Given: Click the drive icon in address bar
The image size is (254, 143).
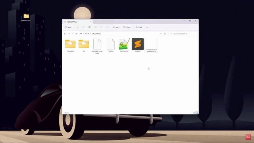Looking at the screenshot, I should (81, 34).
